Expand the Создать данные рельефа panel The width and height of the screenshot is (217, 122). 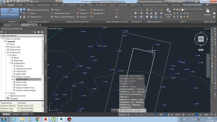(38, 22)
